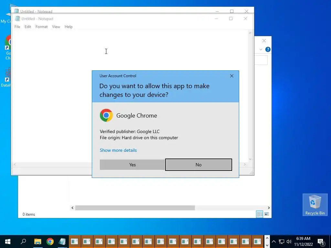Image resolution: width=331 pixels, height=248 pixels.
Task: Minimize the front Untitled - Notepad window
Action: (x=216, y=18)
